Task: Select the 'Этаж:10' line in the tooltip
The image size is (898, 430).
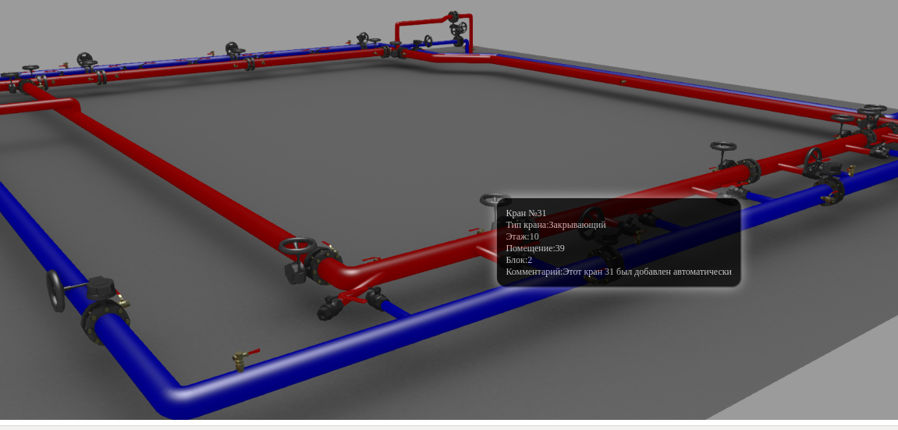Action: point(522,236)
